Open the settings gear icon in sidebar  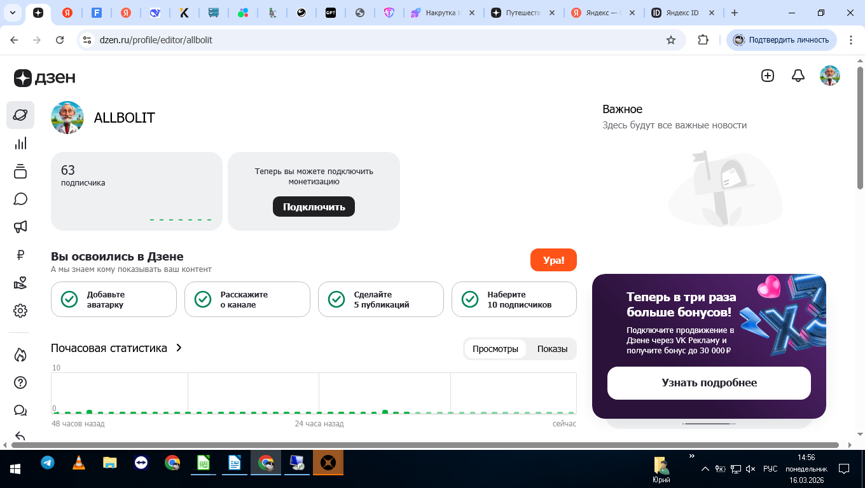click(x=20, y=311)
